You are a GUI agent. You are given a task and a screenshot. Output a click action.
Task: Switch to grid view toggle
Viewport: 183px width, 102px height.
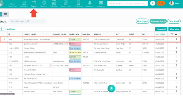[x=5, y=14]
